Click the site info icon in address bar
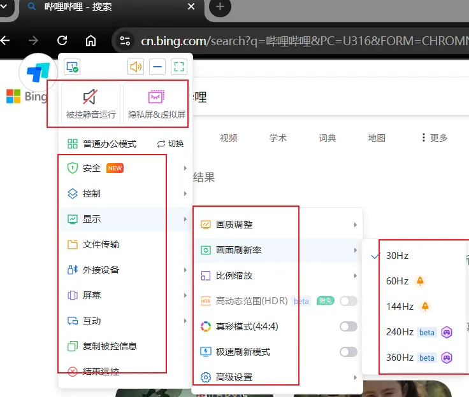 (x=125, y=40)
